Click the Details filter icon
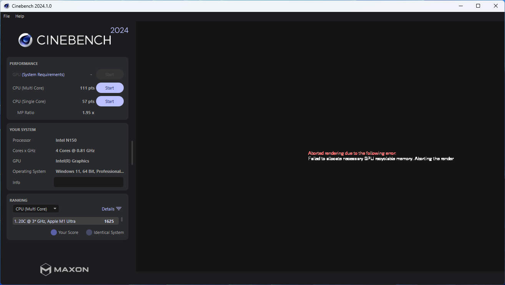The width and height of the screenshot is (505, 285). click(119, 209)
